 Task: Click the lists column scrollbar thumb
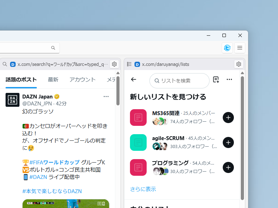pyautogui.click(x=242, y=138)
